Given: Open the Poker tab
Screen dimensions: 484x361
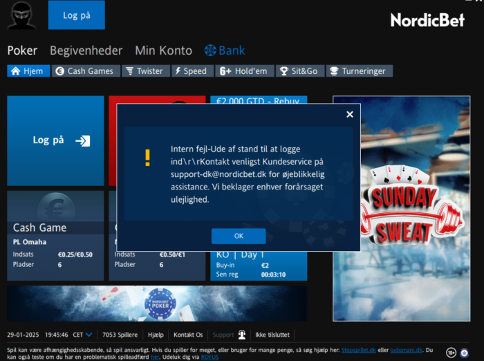Looking at the screenshot, I should [x=22, y=50].
